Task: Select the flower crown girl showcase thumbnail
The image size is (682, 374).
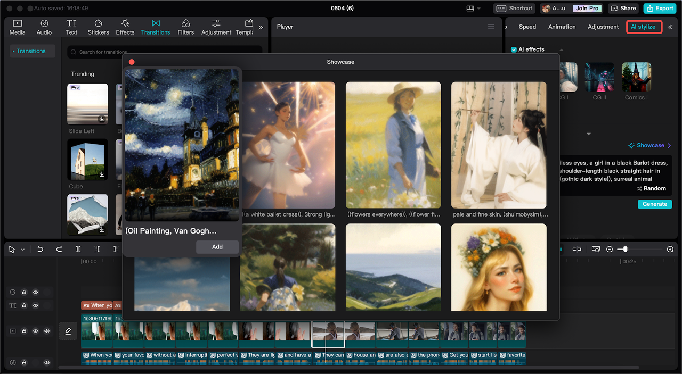Action: pos(499,267)
